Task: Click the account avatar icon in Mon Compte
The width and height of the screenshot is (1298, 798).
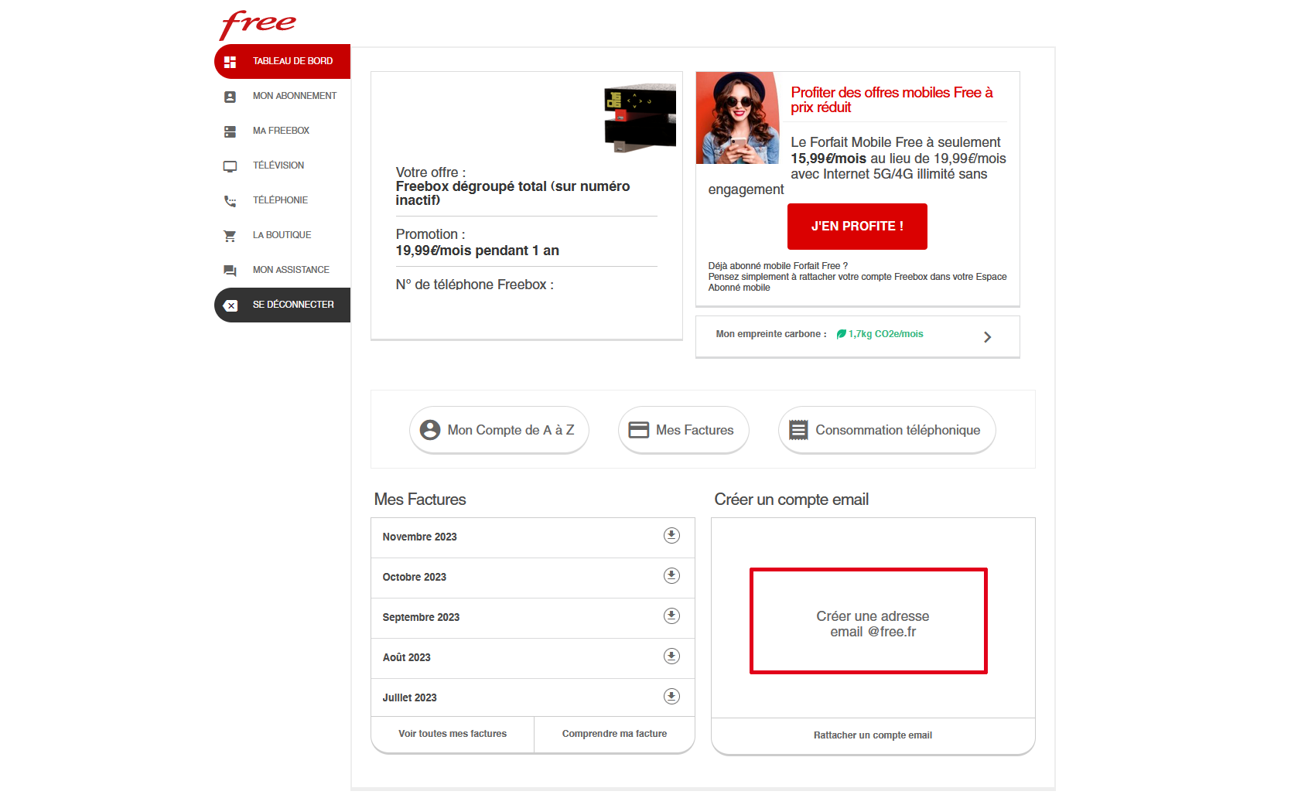Action: pos(430,430)
